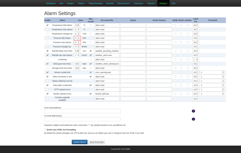Expand the Reports menu

click(x=151, y=3)
